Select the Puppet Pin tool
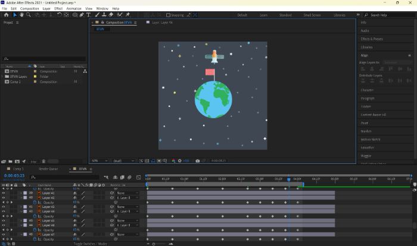 pos(128,15)
